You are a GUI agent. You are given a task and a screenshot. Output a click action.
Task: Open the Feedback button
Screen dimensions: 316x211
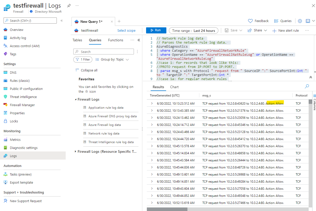tap(258, 21)
